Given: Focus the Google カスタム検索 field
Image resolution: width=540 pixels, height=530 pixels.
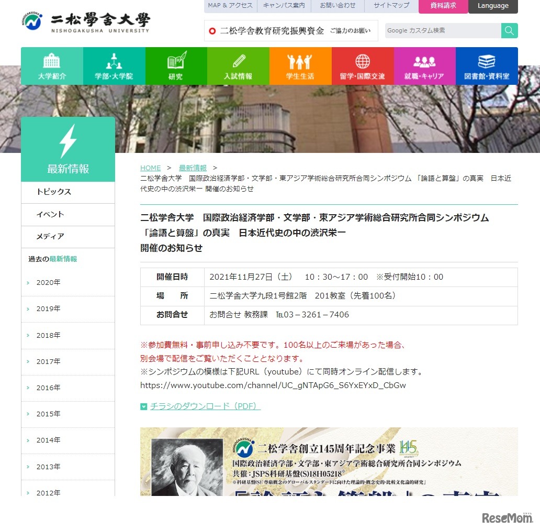Looking at the screenshot, I should coord(443,31).
